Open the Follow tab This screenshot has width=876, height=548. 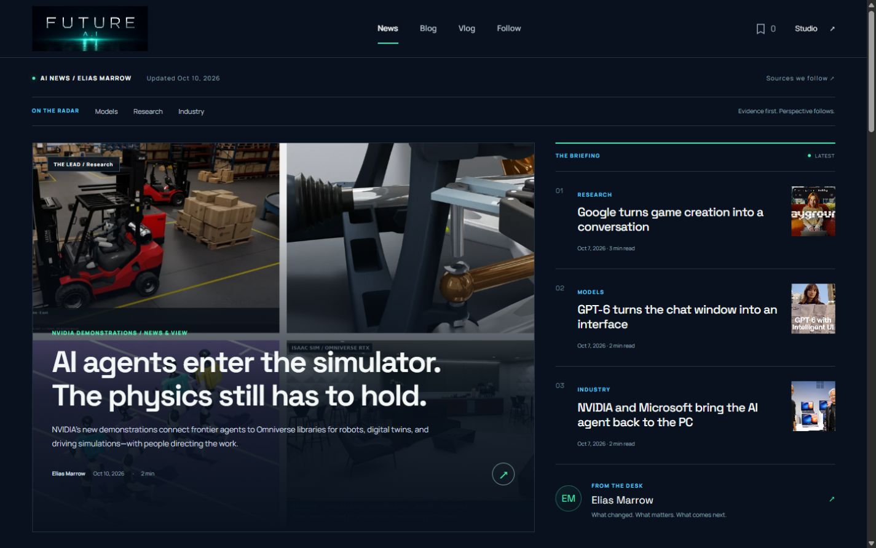(x=509, y=28)
